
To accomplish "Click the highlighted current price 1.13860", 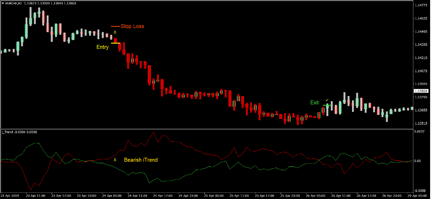I will tap(421, 91).
